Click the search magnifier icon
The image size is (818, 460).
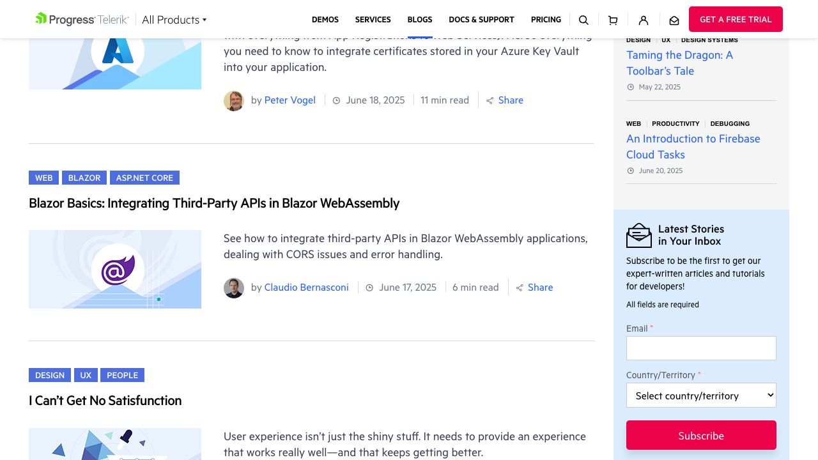tap(583, 20)
